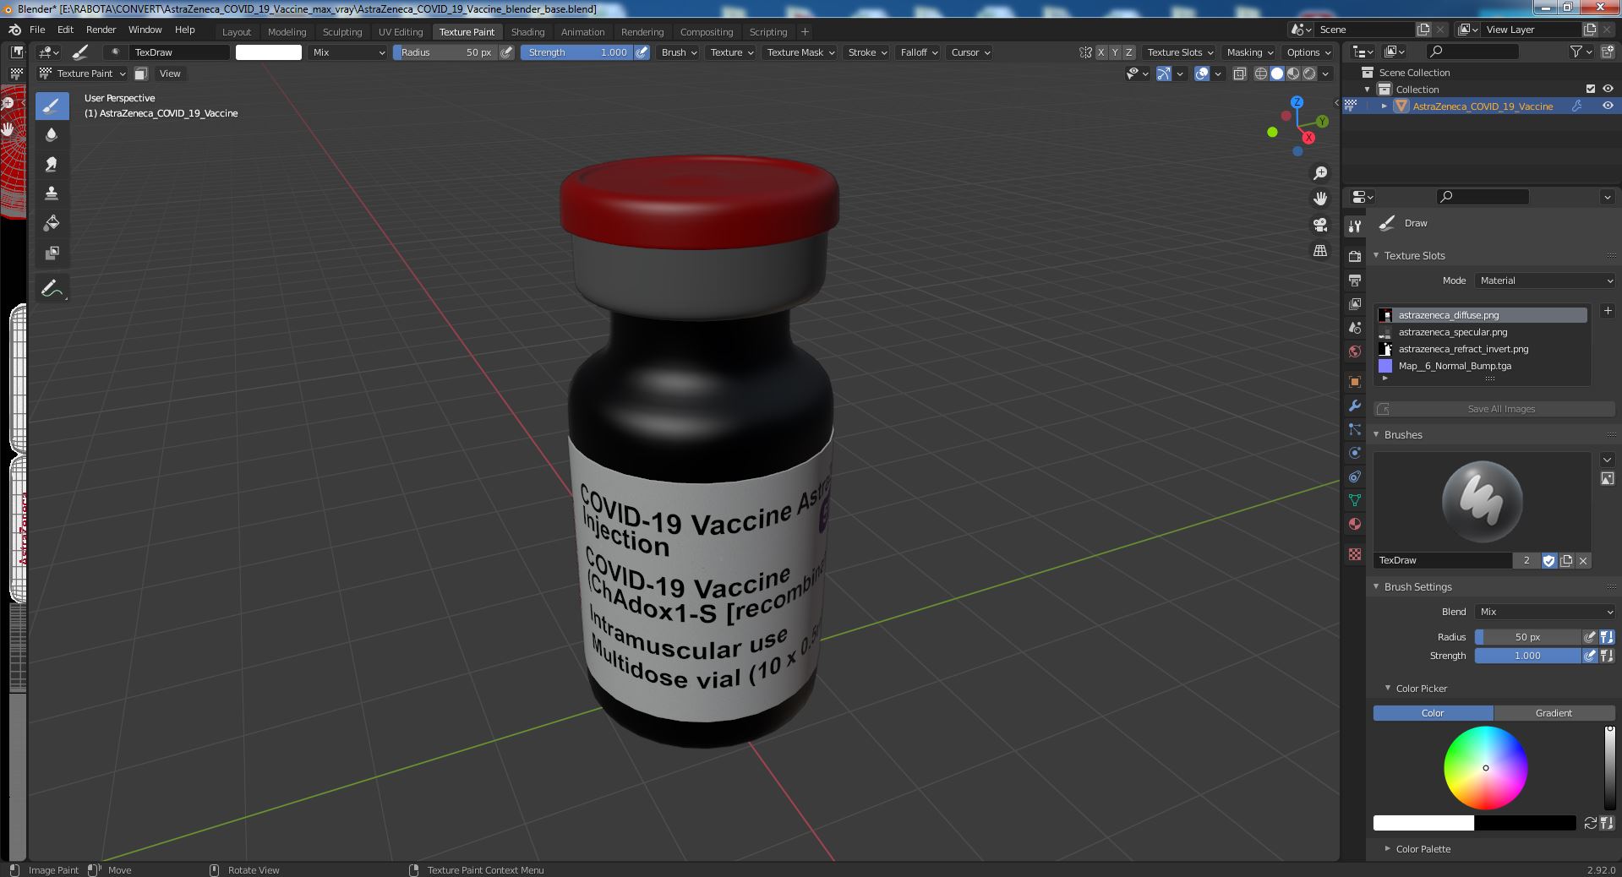Switch to the Sculpting workspace tab
Screen dimensions: 1622x877
tap(341, 32)
